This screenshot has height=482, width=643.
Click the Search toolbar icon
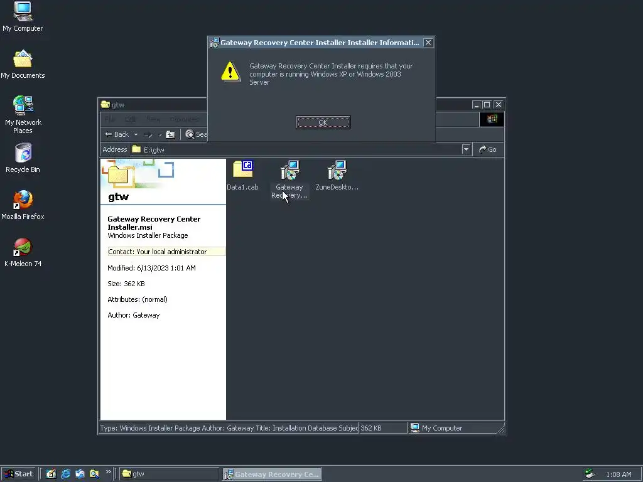[196, 134]
